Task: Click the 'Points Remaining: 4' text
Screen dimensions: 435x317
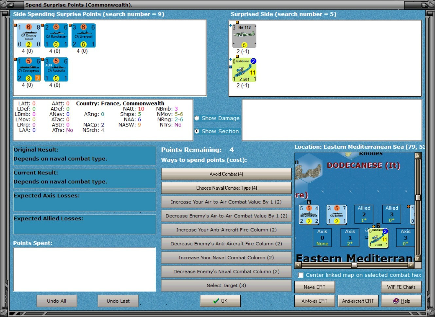Action: point(197,150)
